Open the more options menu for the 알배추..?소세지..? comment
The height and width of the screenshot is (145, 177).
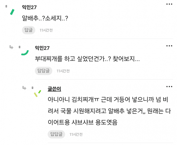169,4
